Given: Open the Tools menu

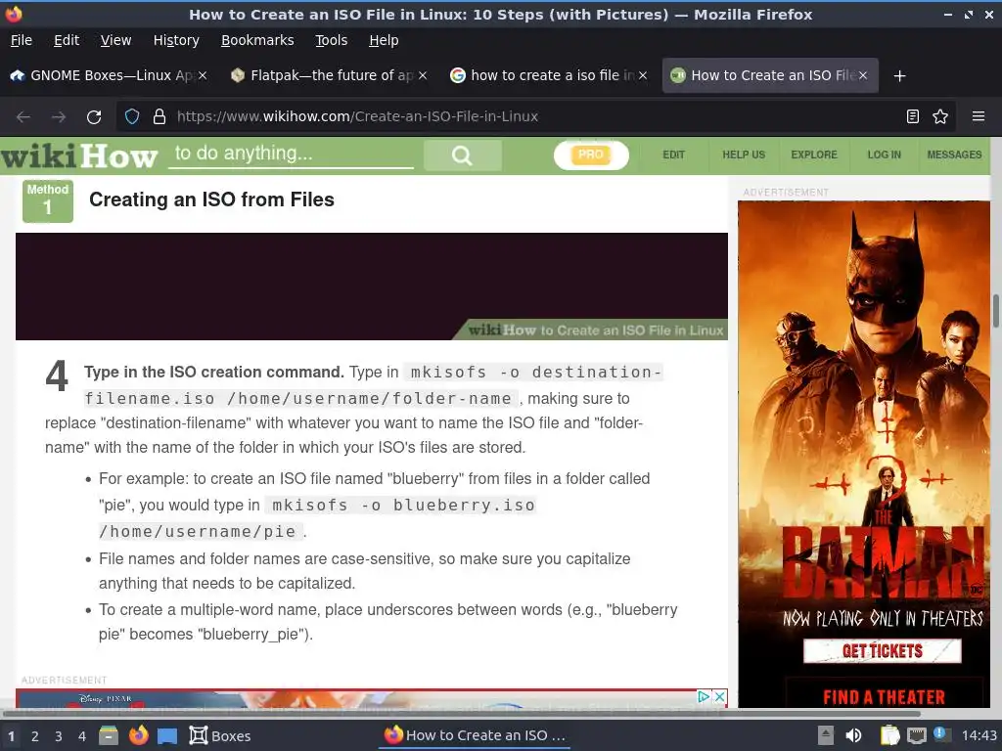Looking at the screenshot, I should pyautogui.click(x=331, y=40).
